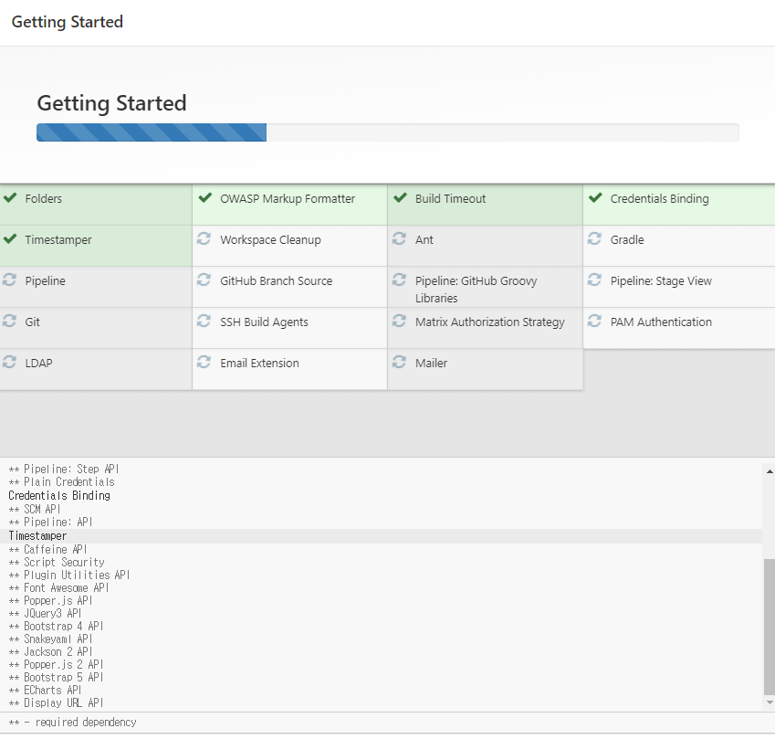The image size is (775, 739).
Task: Click the pending sync icon for Workspace Cleanup
Action: [204, 239]
